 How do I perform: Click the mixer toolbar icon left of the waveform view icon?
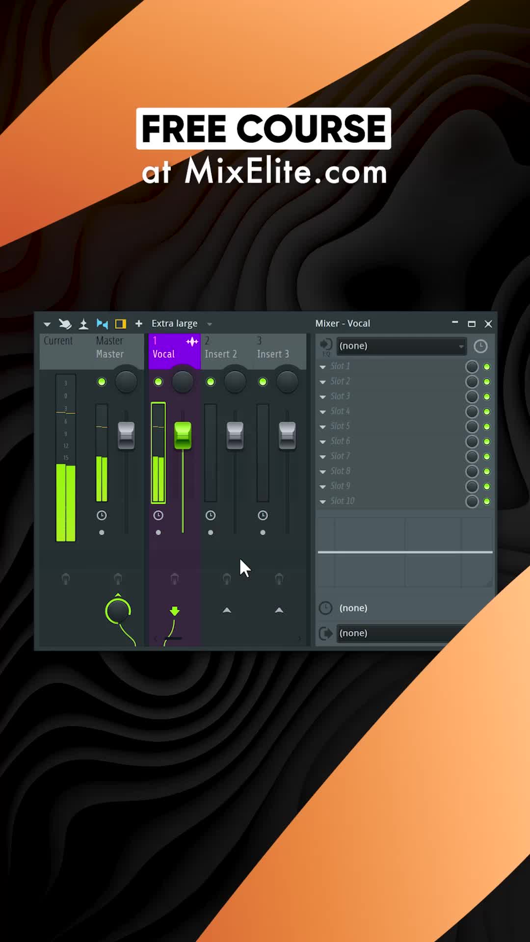coord(83,324)
